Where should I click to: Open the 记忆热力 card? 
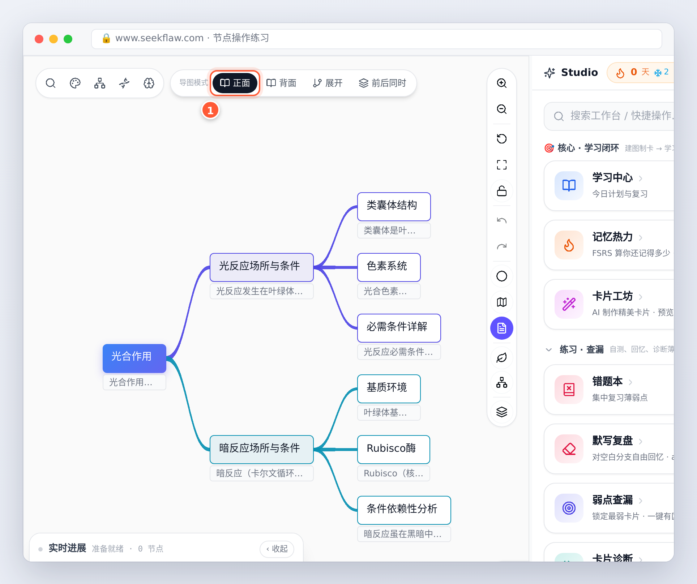pos(609,245)
